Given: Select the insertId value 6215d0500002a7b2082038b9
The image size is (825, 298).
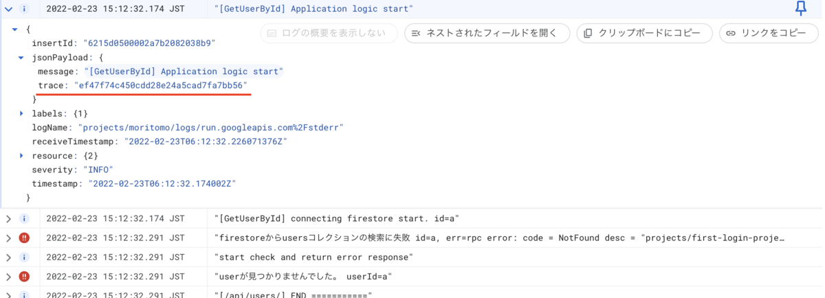Looking at the screenshot, I should 149,43.
